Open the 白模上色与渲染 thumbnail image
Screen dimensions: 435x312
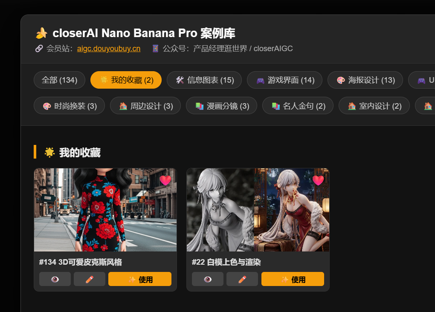click(x=258, y=210)
